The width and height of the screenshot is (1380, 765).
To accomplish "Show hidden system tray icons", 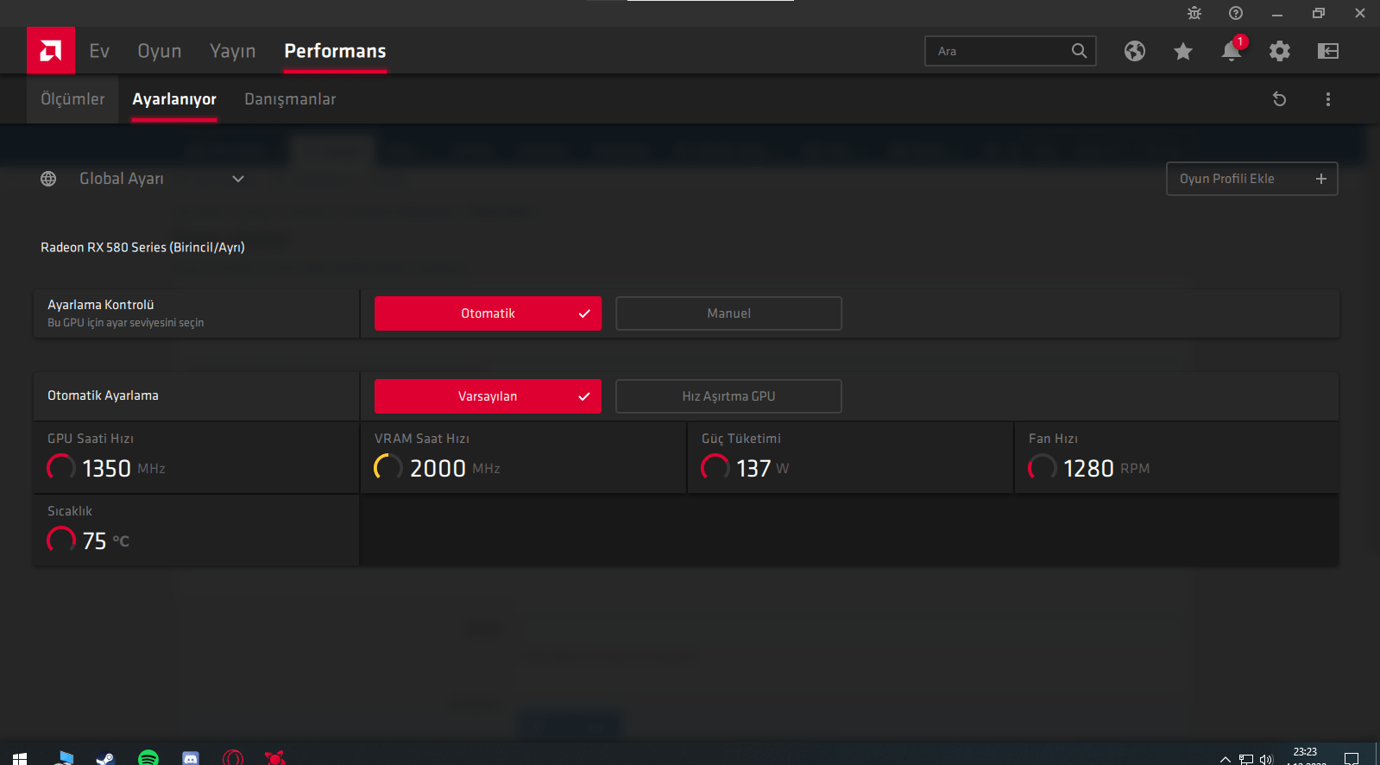I will [1225, 760].
